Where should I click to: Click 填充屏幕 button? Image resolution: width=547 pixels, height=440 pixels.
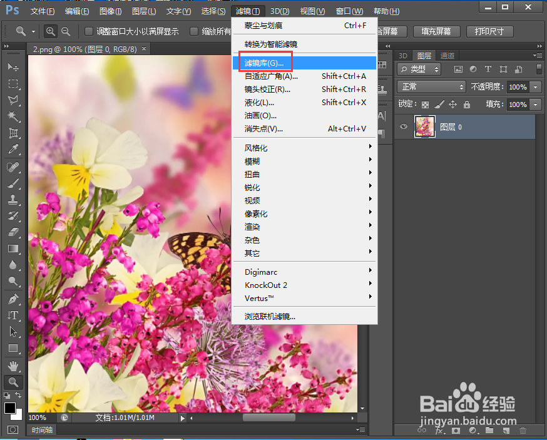(x=436, y=31)
